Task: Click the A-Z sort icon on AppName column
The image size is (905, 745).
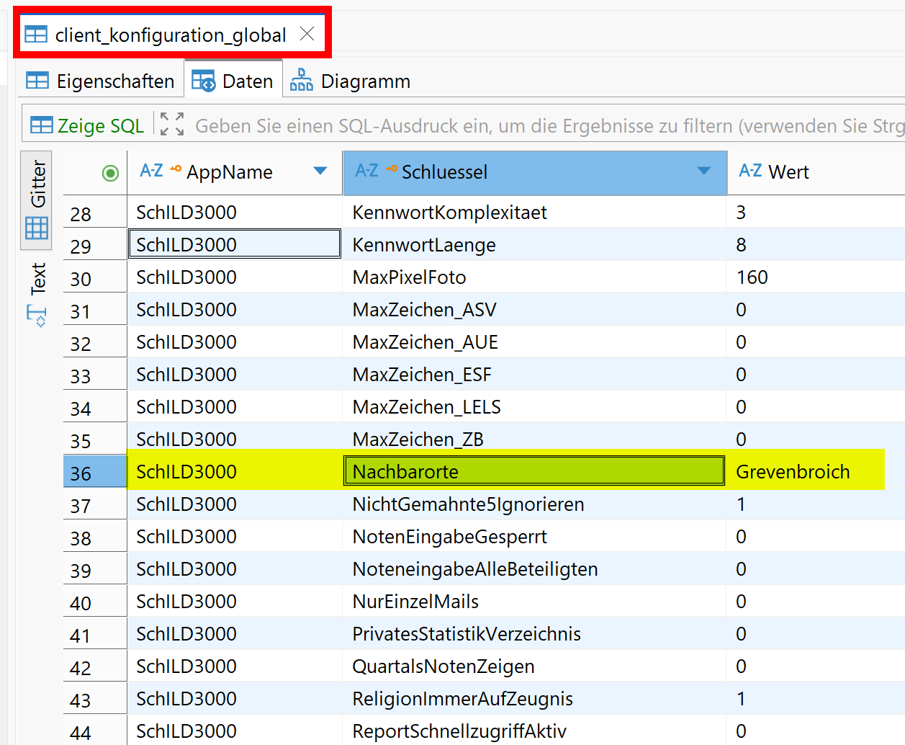Action: 153,171
